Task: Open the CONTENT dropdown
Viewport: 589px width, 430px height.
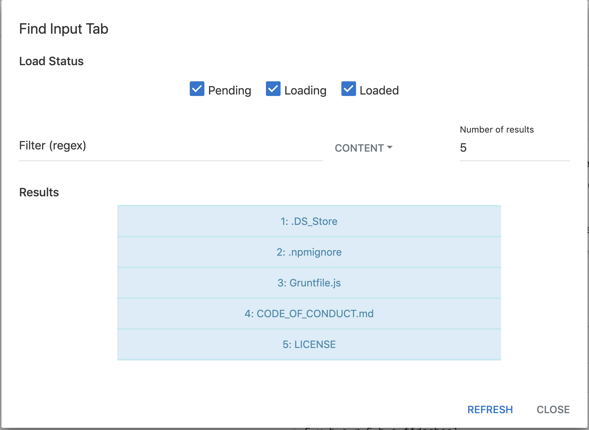Action: coord(363,148)
